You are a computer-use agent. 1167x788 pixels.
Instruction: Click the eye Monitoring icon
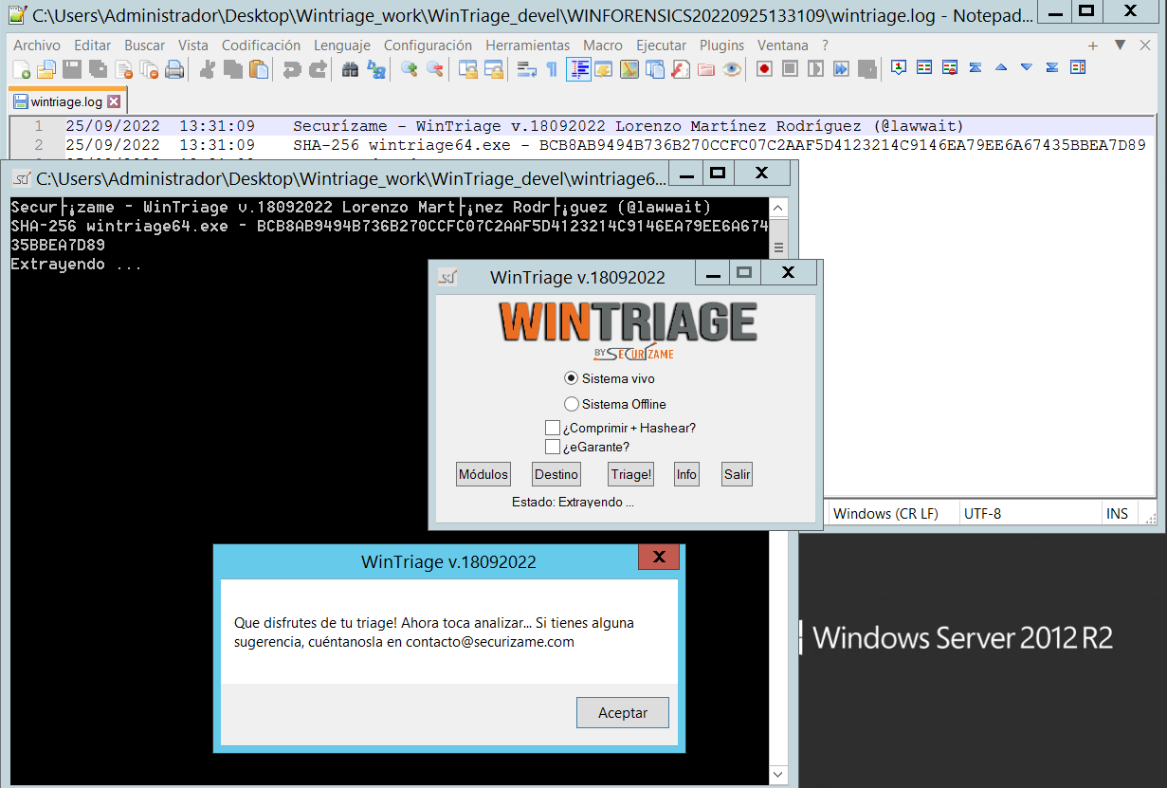coord(732,68)
